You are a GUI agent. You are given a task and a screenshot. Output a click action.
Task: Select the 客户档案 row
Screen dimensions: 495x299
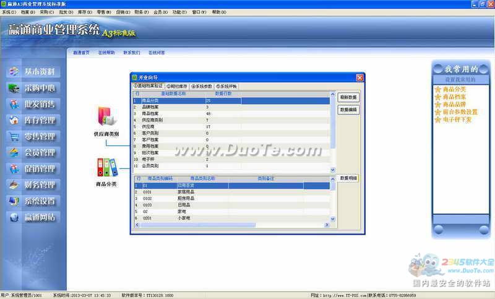point(231,140)
